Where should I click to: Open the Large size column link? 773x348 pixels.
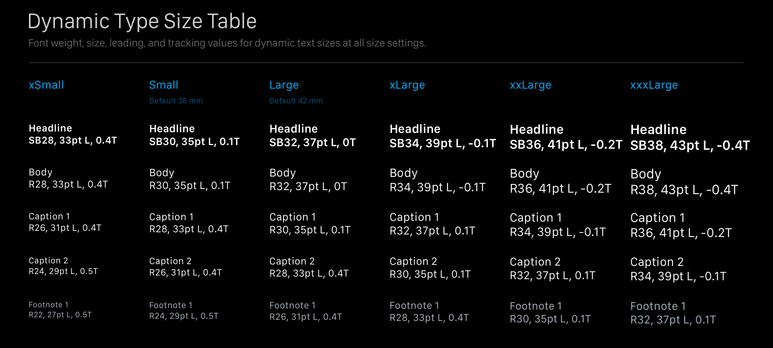(284, 85)
